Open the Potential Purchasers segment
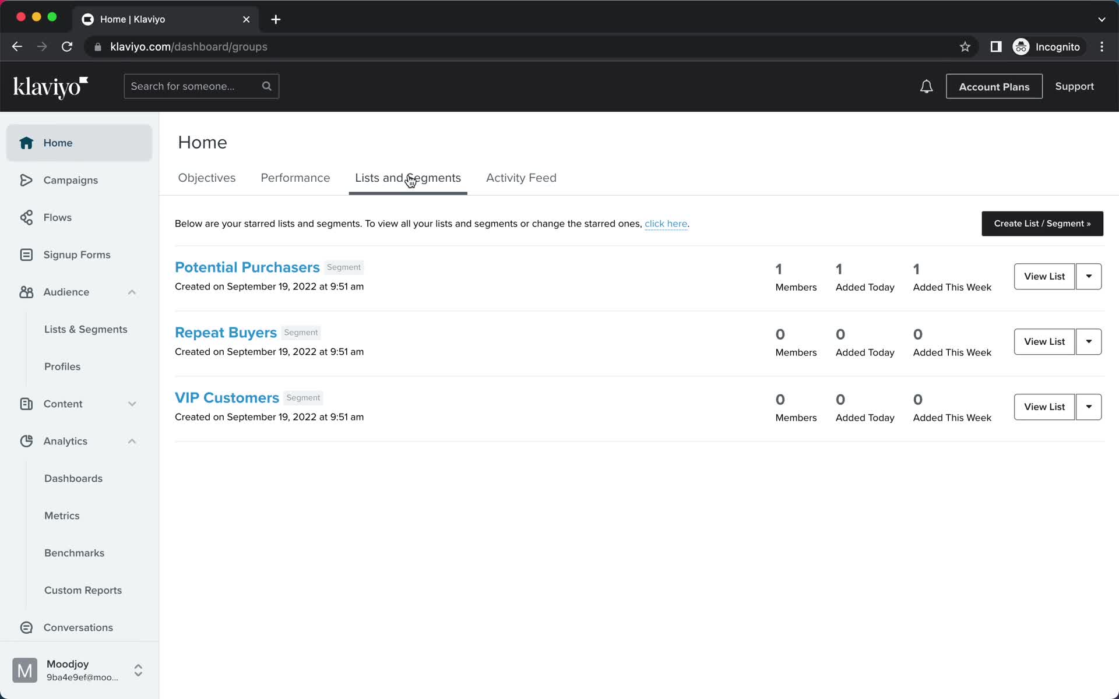 pyautogui.click(x=247, y=267)
